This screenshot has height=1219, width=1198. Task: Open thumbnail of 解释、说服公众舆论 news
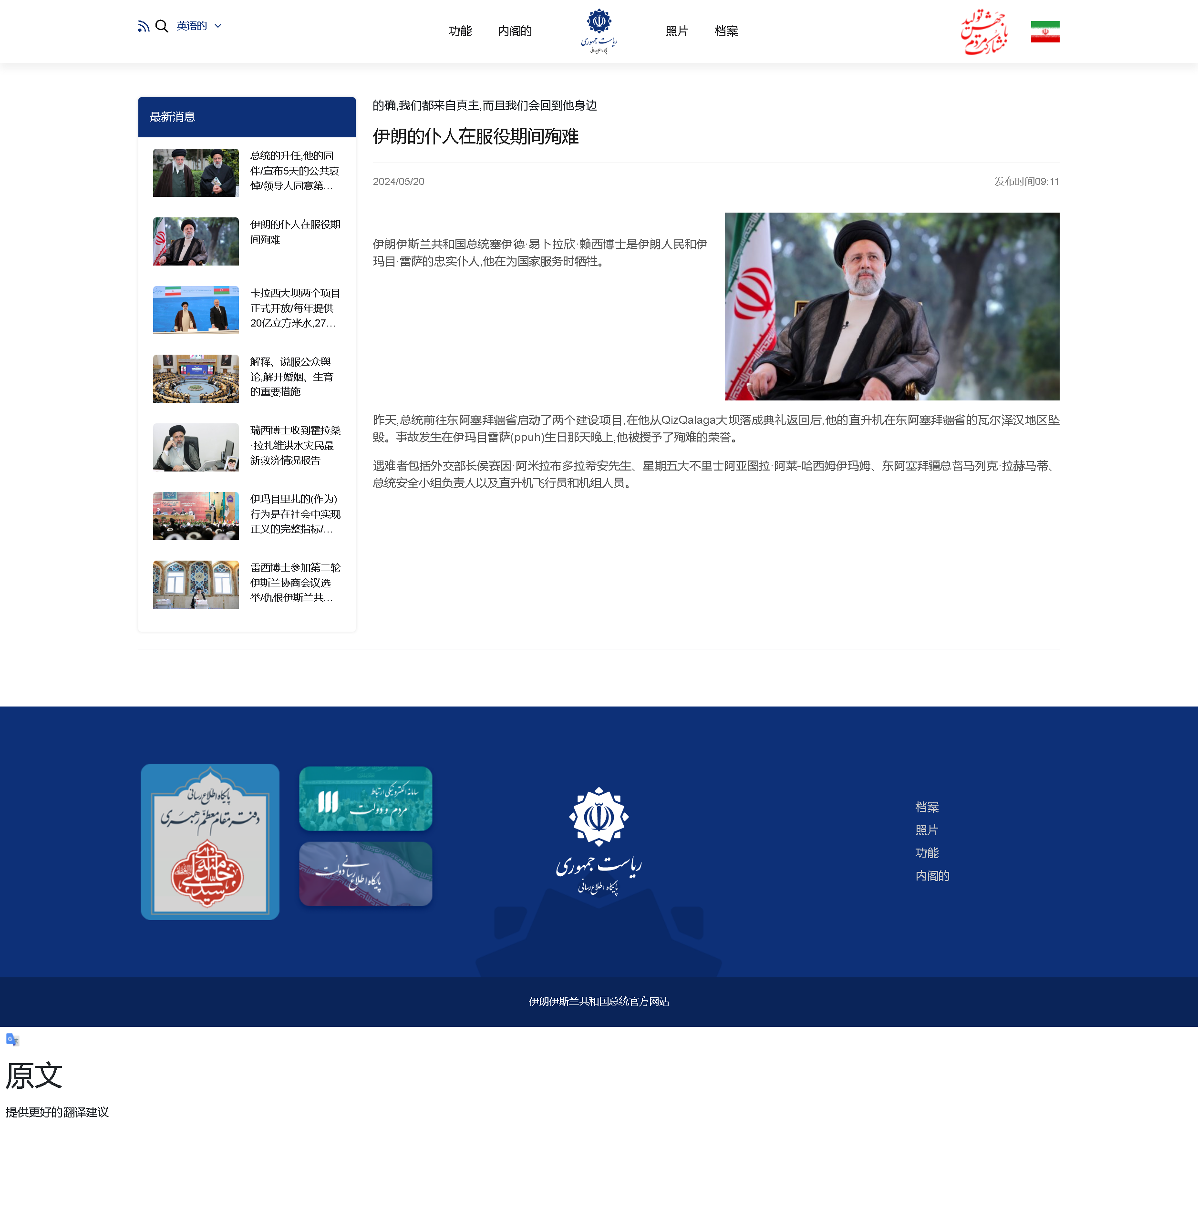(196, 379)
